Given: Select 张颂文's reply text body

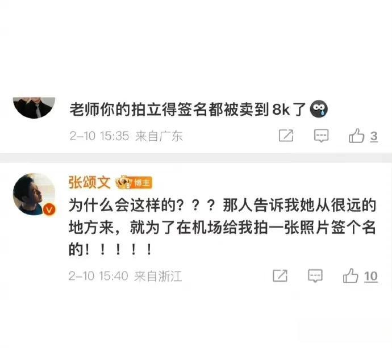Looking at the screenshot, I should click(222, 227).
